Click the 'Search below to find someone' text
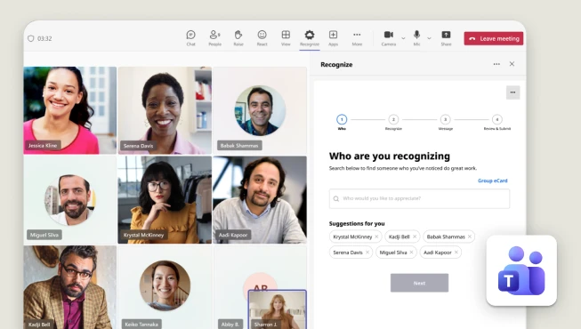Image resolution: width=581 pixels, height=329 pixels. (x=403, y=168)
